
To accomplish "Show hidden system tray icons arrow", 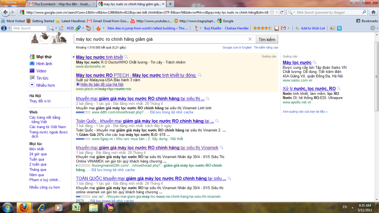I will pyautogui.click(x=352, y=208).
